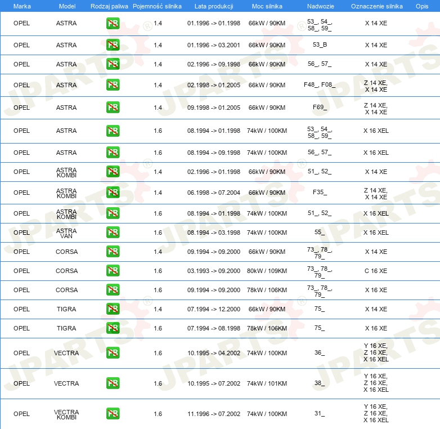Click fuel icon in Vectra 38_ row
This screenshot has width=440, height=429.
pos(113,383)
